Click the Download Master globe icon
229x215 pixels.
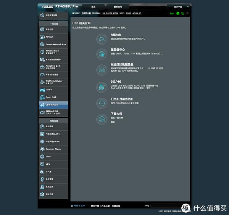point(102,119)
